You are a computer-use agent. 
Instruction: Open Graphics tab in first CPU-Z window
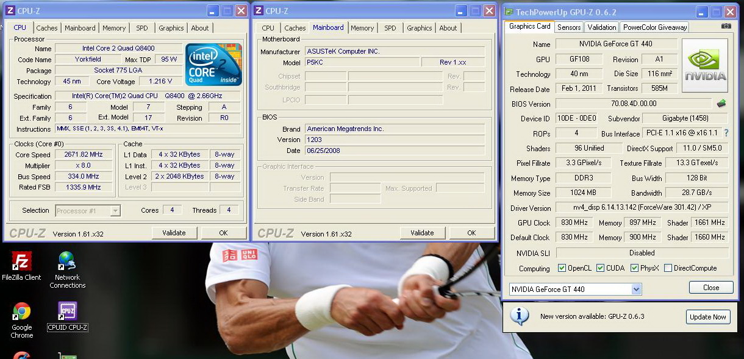[x=171, y=28]
